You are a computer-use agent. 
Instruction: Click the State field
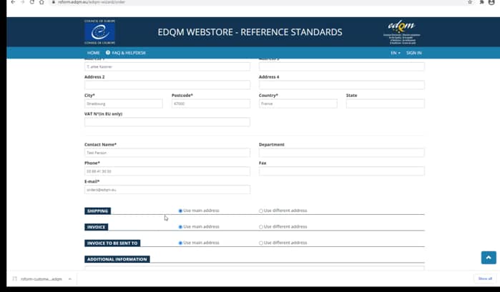tap(386, 104)
